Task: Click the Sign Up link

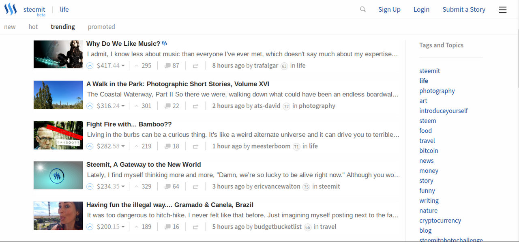Action: pos(389,10)
